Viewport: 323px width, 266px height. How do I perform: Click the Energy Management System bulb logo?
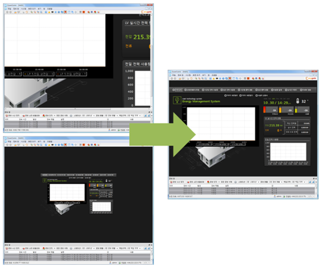click(x=177, y=100)
